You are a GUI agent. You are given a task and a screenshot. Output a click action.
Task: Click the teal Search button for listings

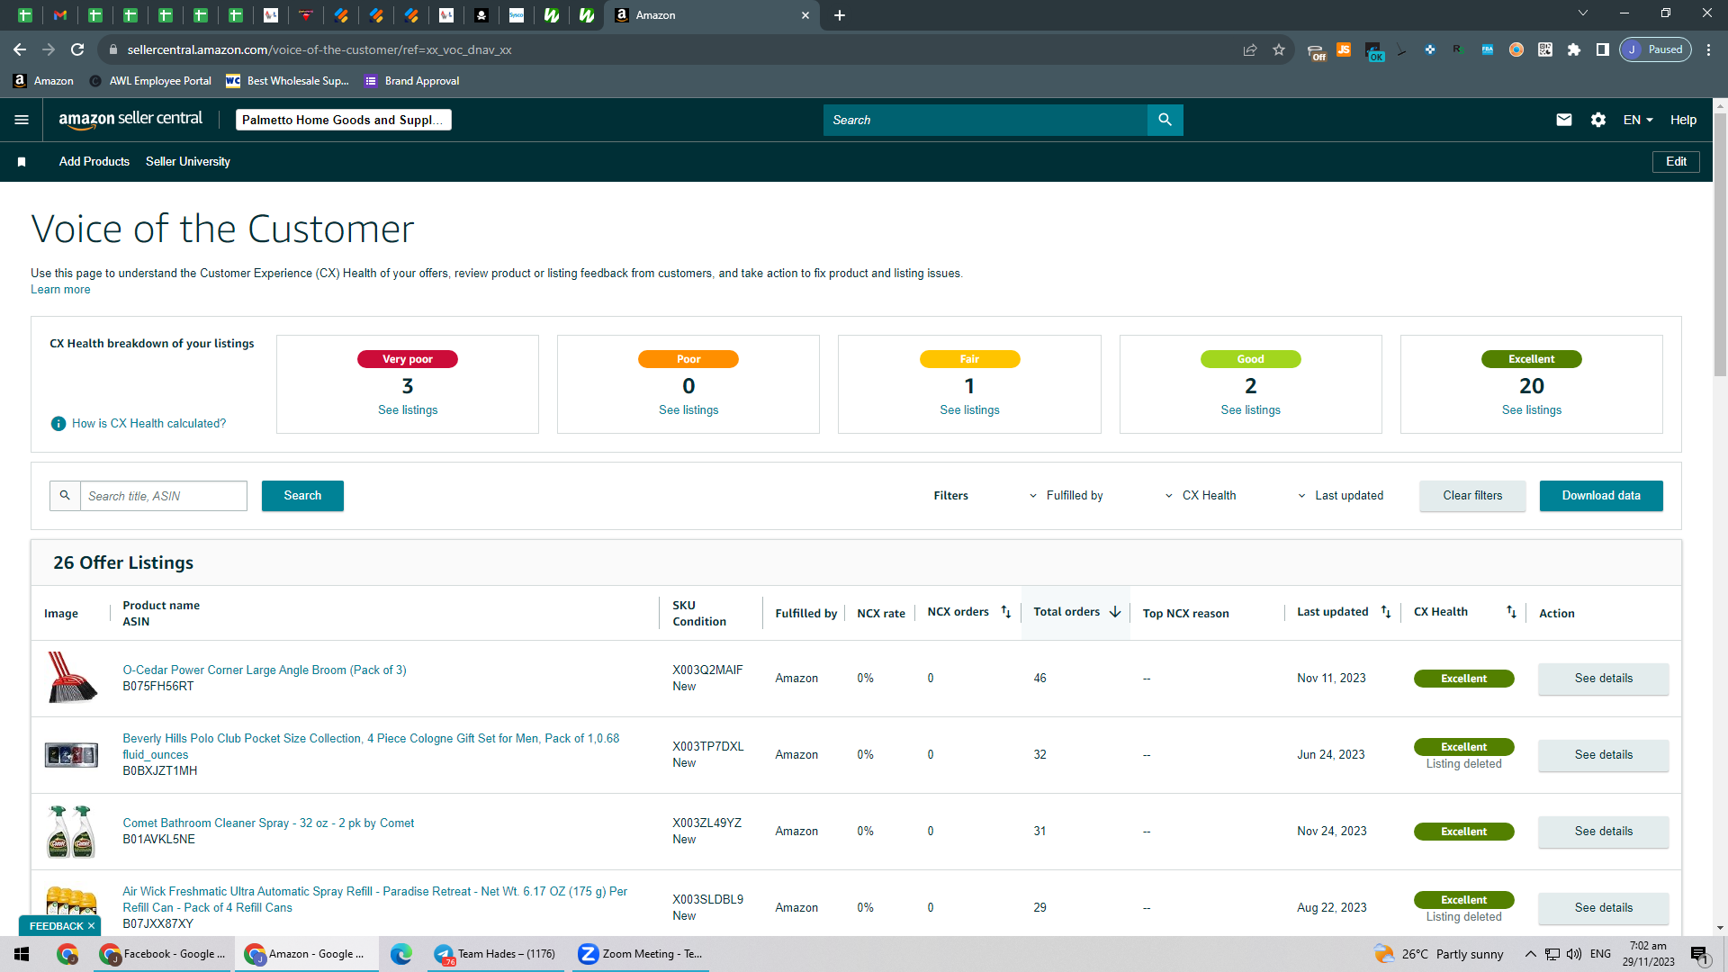(x=302, y=496)
